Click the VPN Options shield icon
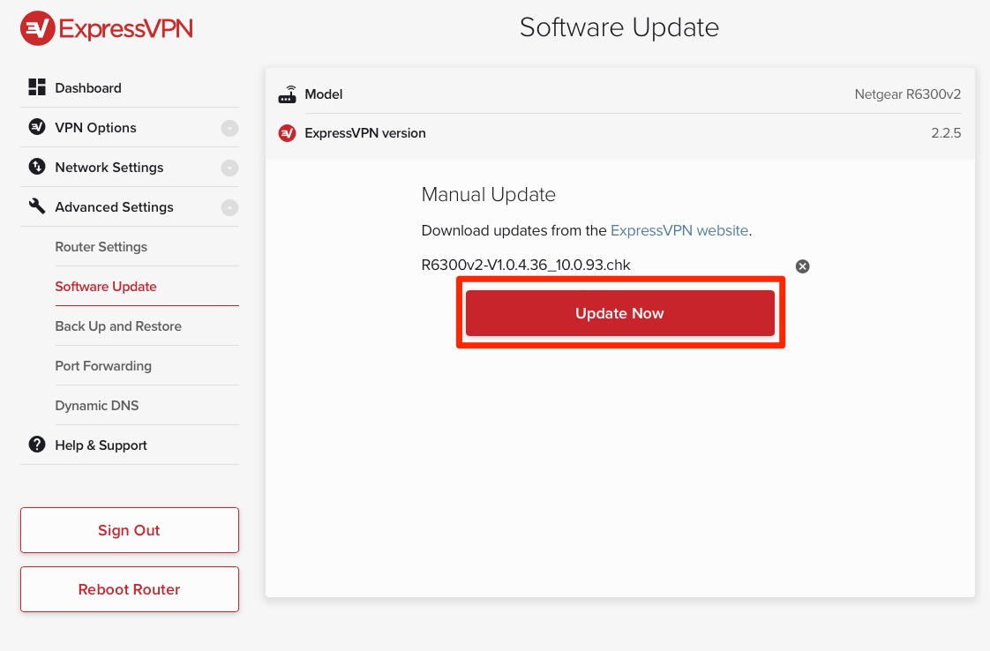This screenshot has height=651, width=990. point(36,127)
